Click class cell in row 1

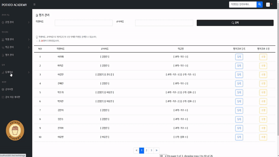point(181,57)
